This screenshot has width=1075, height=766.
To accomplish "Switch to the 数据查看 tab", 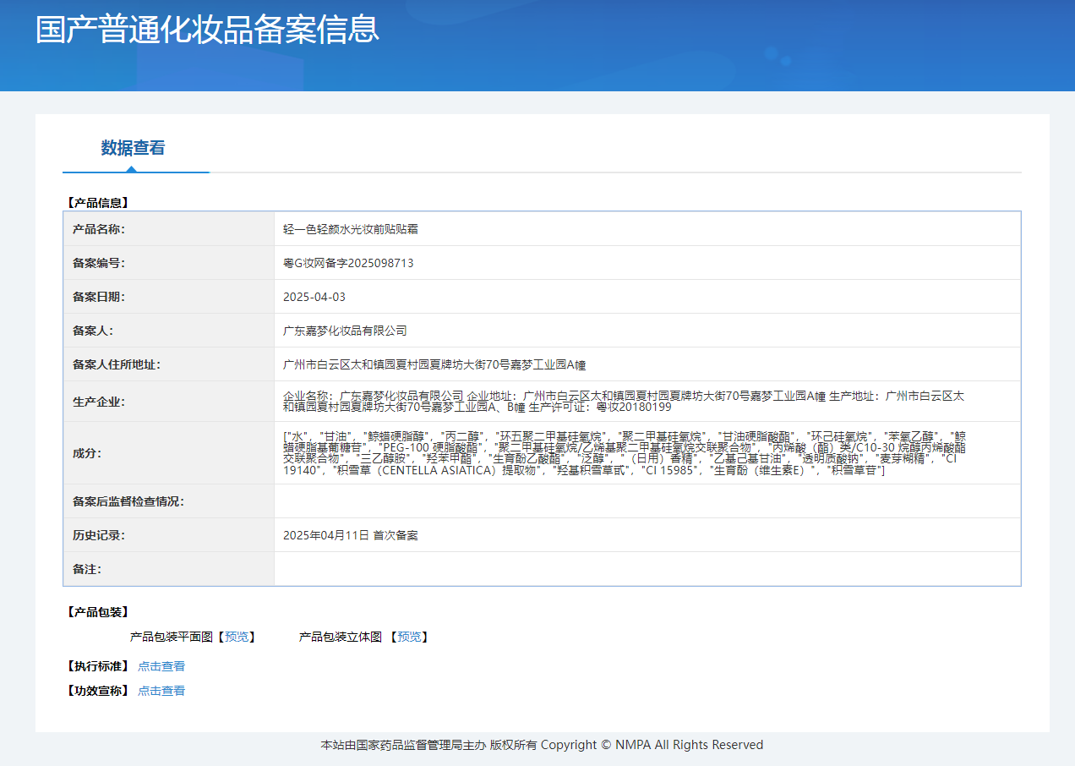I will pos(133,148).
